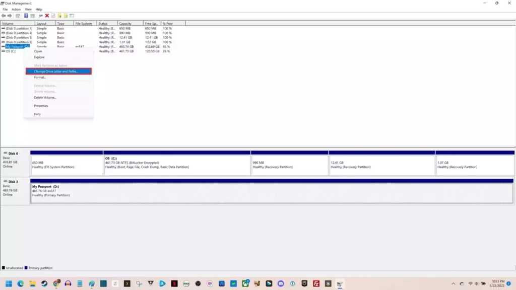Click the toolbar icon left of red X
Image resolution: width=516 pixels, height=290 pixels.
(x=41, y=16)
